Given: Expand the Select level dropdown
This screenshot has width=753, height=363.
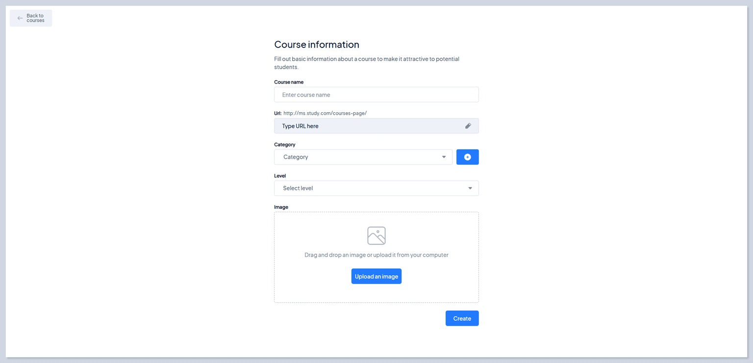Looking at the screenshot, I should pyautogui.click(x=376, y=188).
